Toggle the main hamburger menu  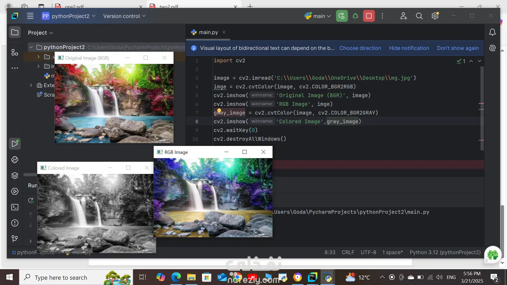(30, 16)
